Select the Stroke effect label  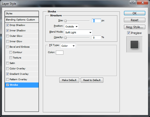(x=14, y=85)
